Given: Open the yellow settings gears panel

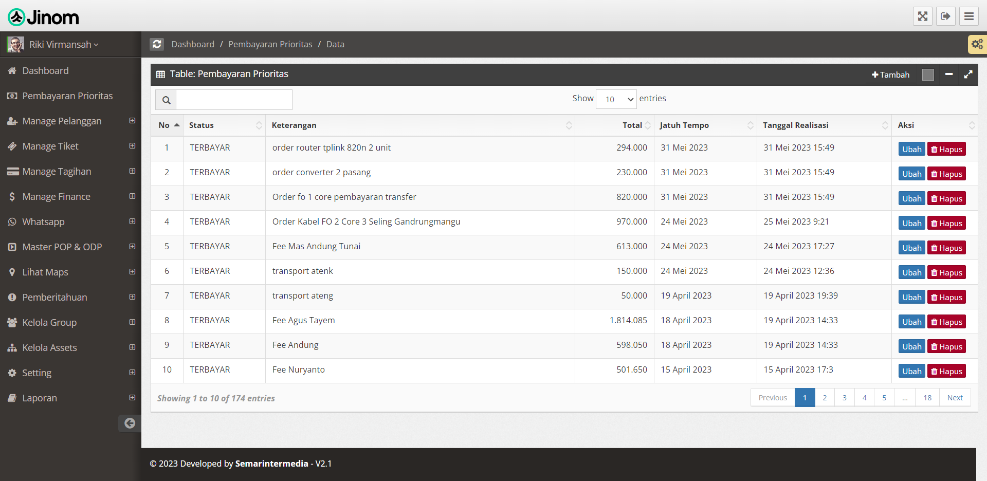Looking at the screenshot, I should [x=977, y=44].
